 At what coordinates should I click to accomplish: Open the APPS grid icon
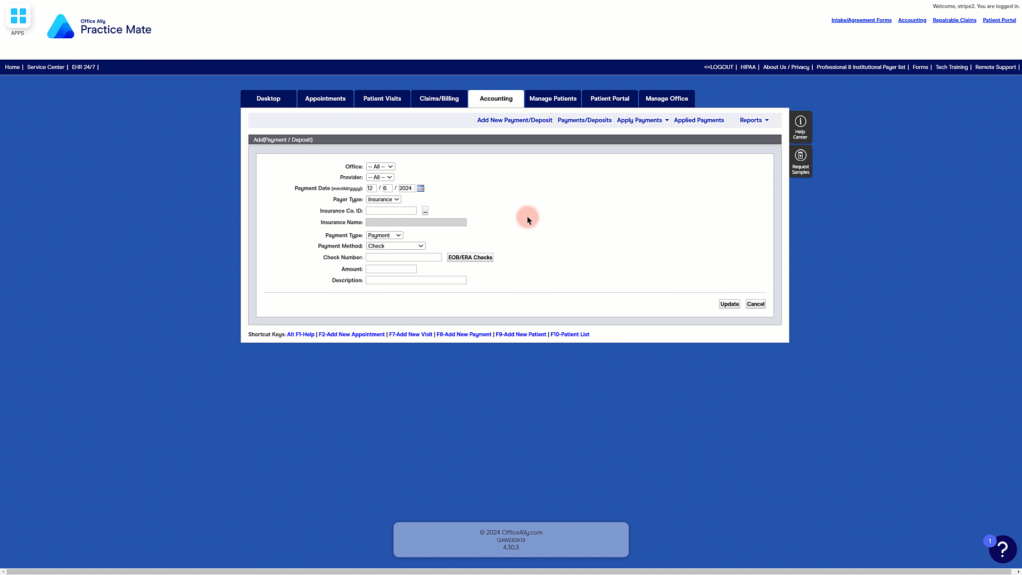click(18, 16)
